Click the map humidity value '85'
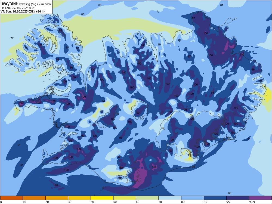 click(x=100, y=5)
